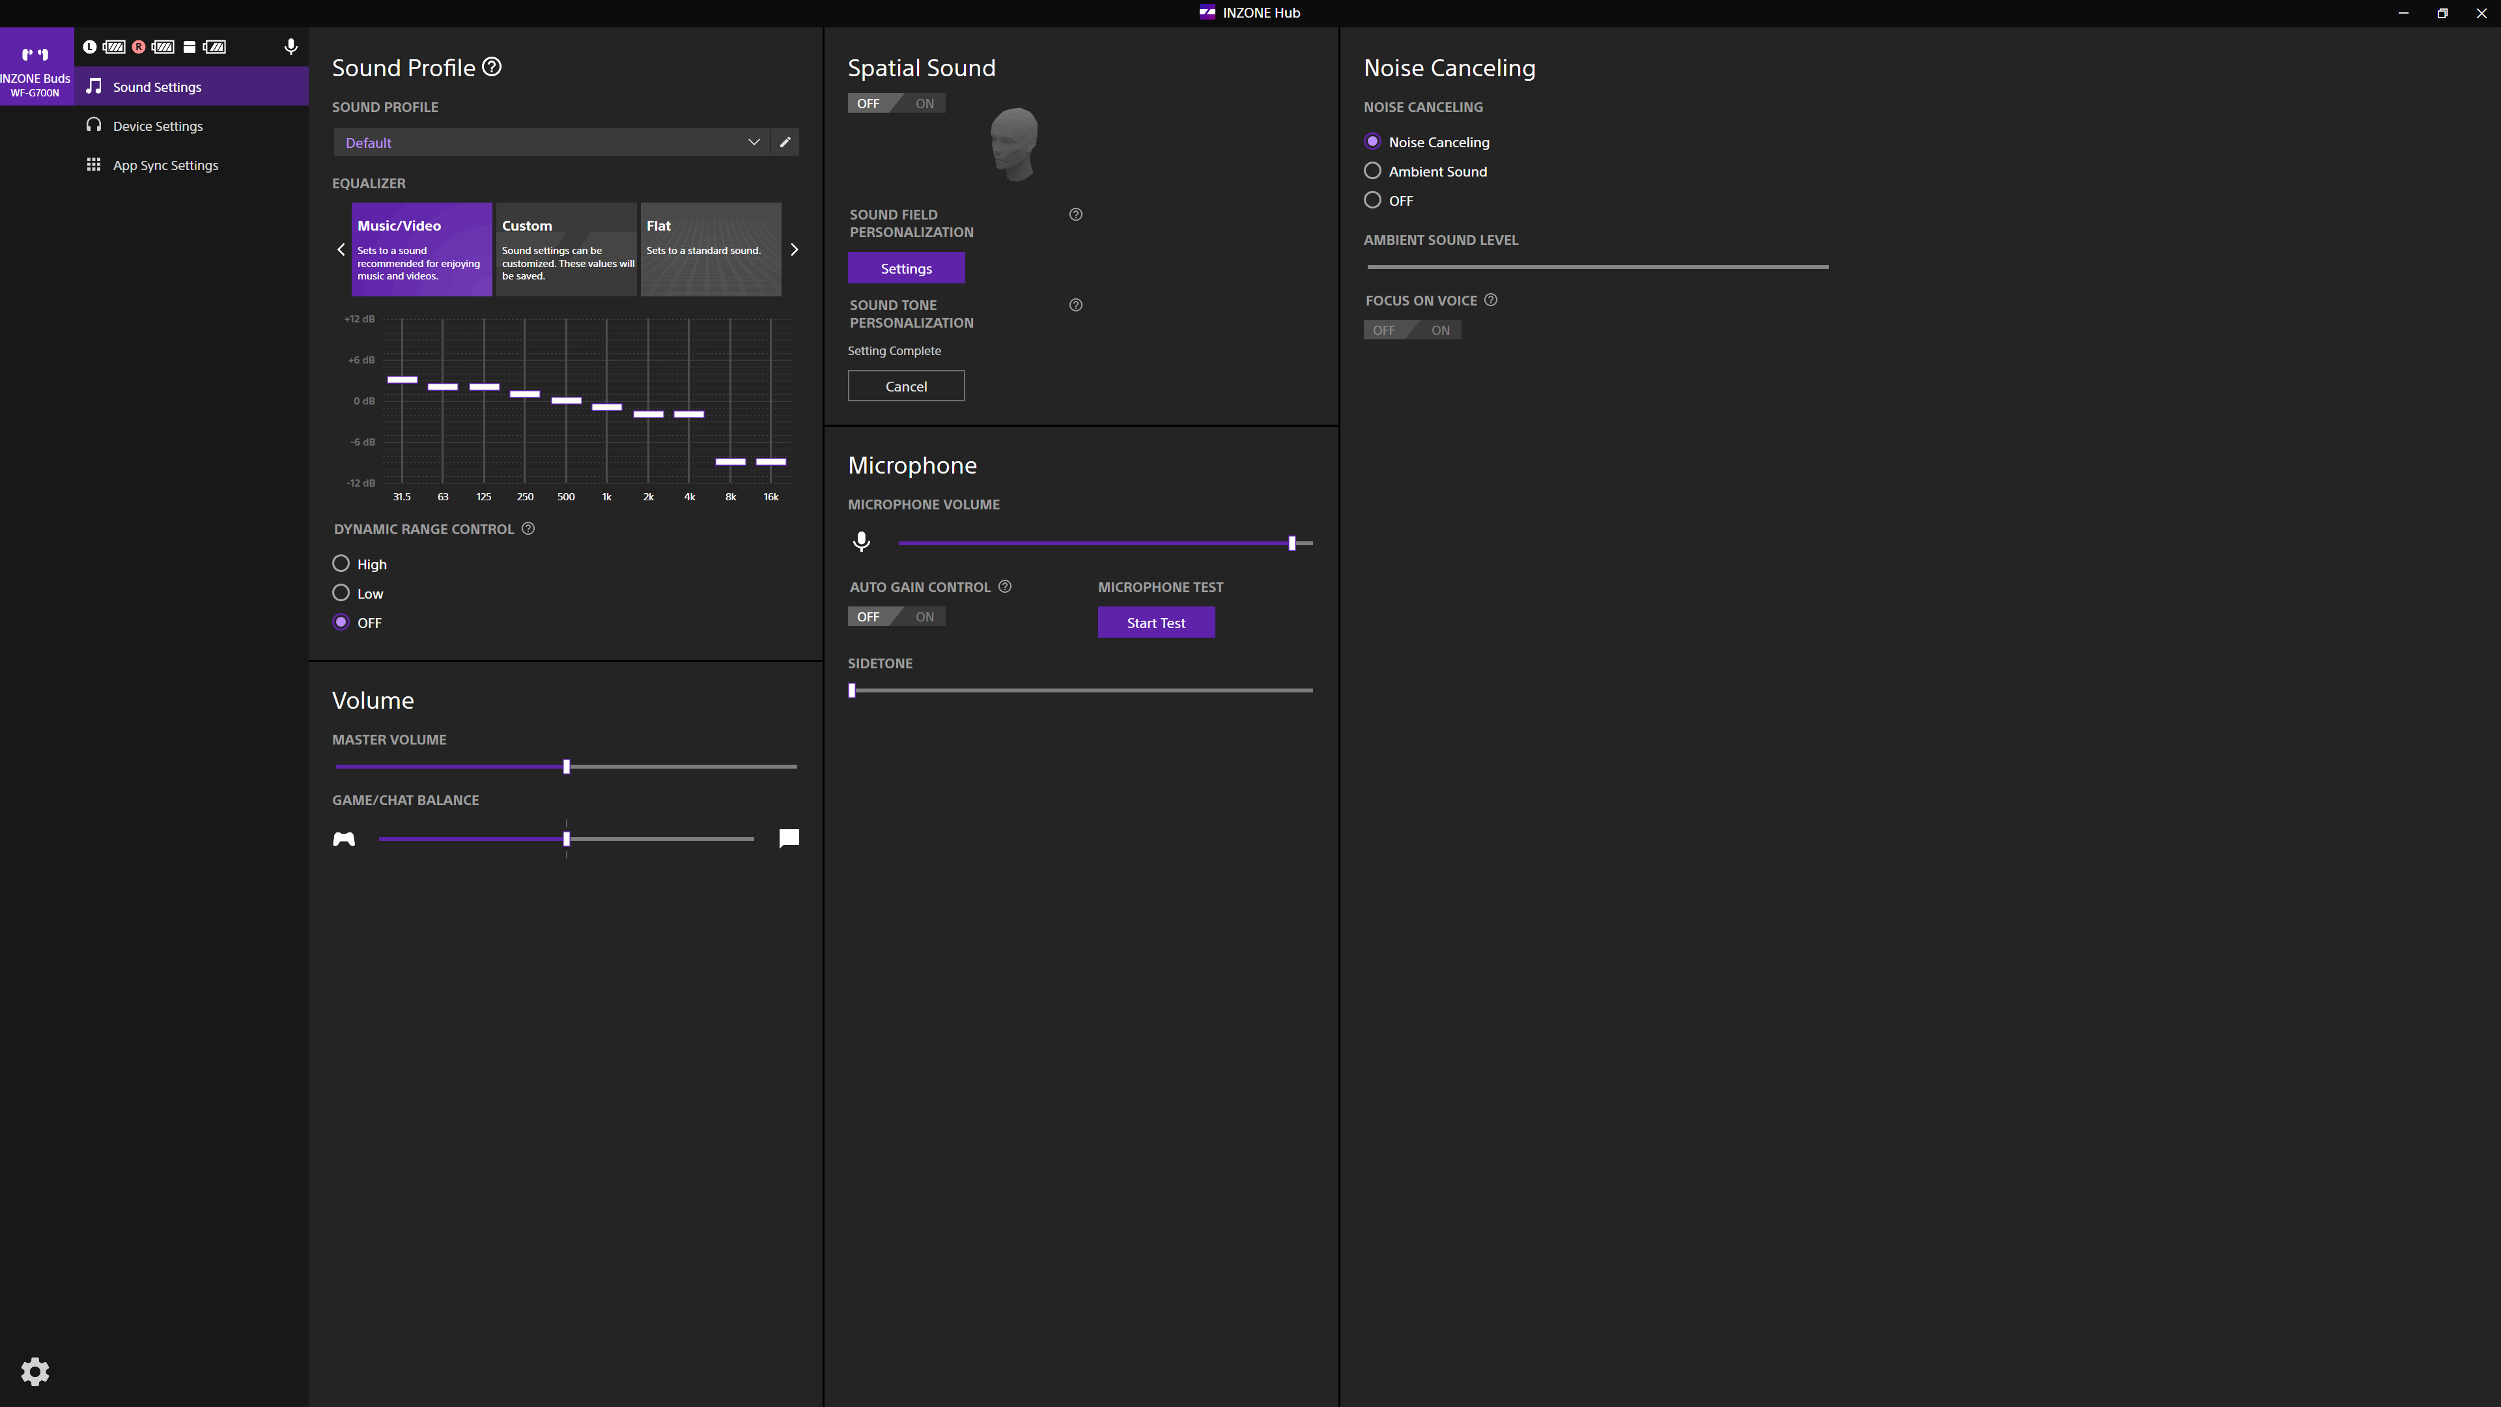Click the microphone icon in top status bar
The height and width of the screenshot is (1407, 2501).
[x=290, y=47]
